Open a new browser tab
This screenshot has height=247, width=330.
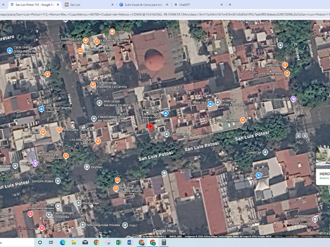[230, 5]
